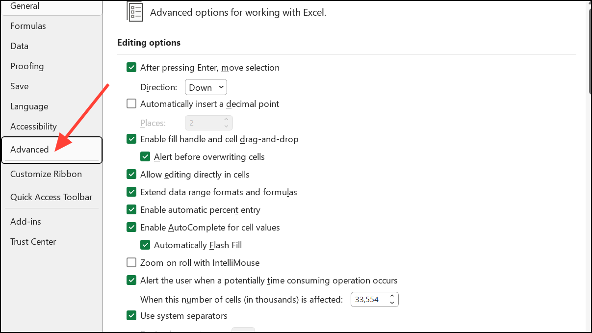The height and width of the screenshot is (333, 592).
Task: Toggle "Automatically Flash Fill"
Action: point(145,245)
